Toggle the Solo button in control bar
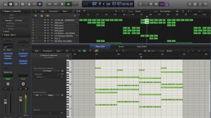The width and height of the screenshot is (211, 118). [156, 4]
